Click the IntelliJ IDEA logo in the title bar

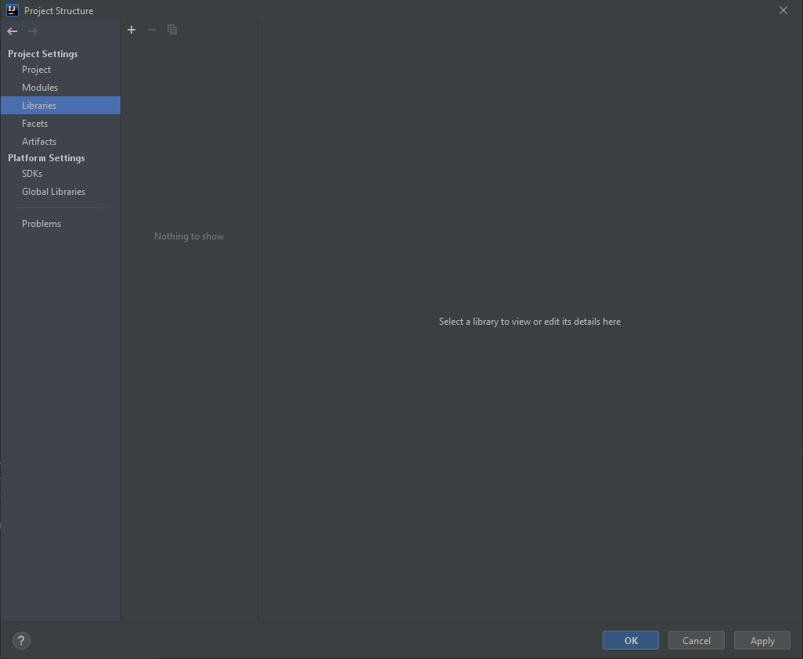pos(11,10)
